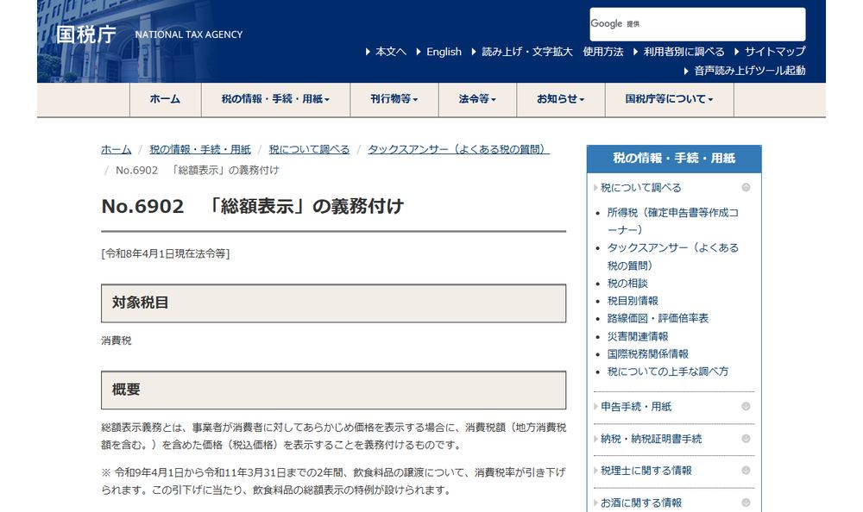Go to ホーム in navigation bar
The image size is (863, 512).
tap(165, 99)
